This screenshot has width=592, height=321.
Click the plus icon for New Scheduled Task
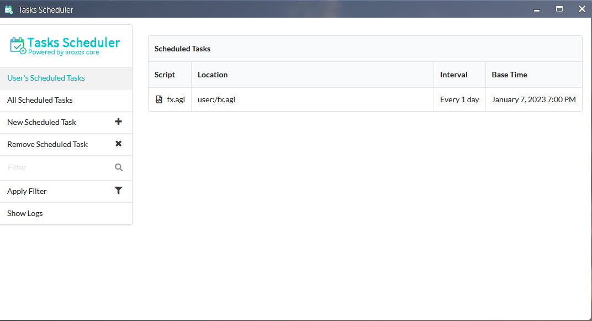point(118,122)
